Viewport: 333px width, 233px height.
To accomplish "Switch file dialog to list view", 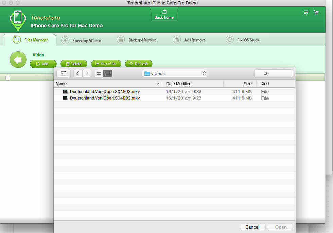I will 108,73.
